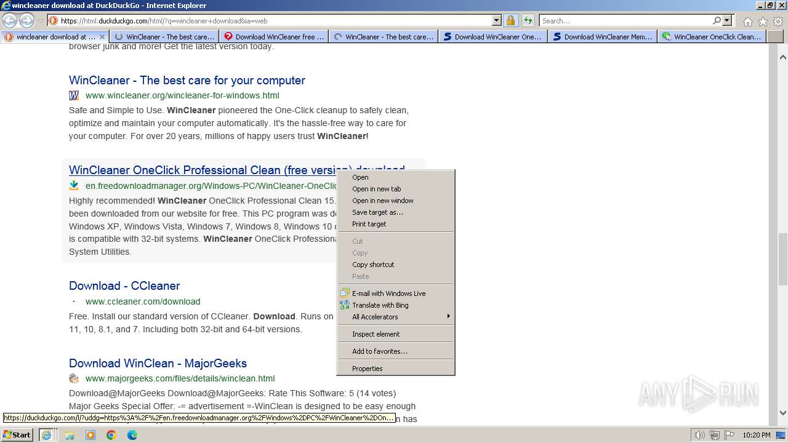Screen dimensions: 788x443
Task: Click the browser Back arrow button
Action: pos(10,20)
